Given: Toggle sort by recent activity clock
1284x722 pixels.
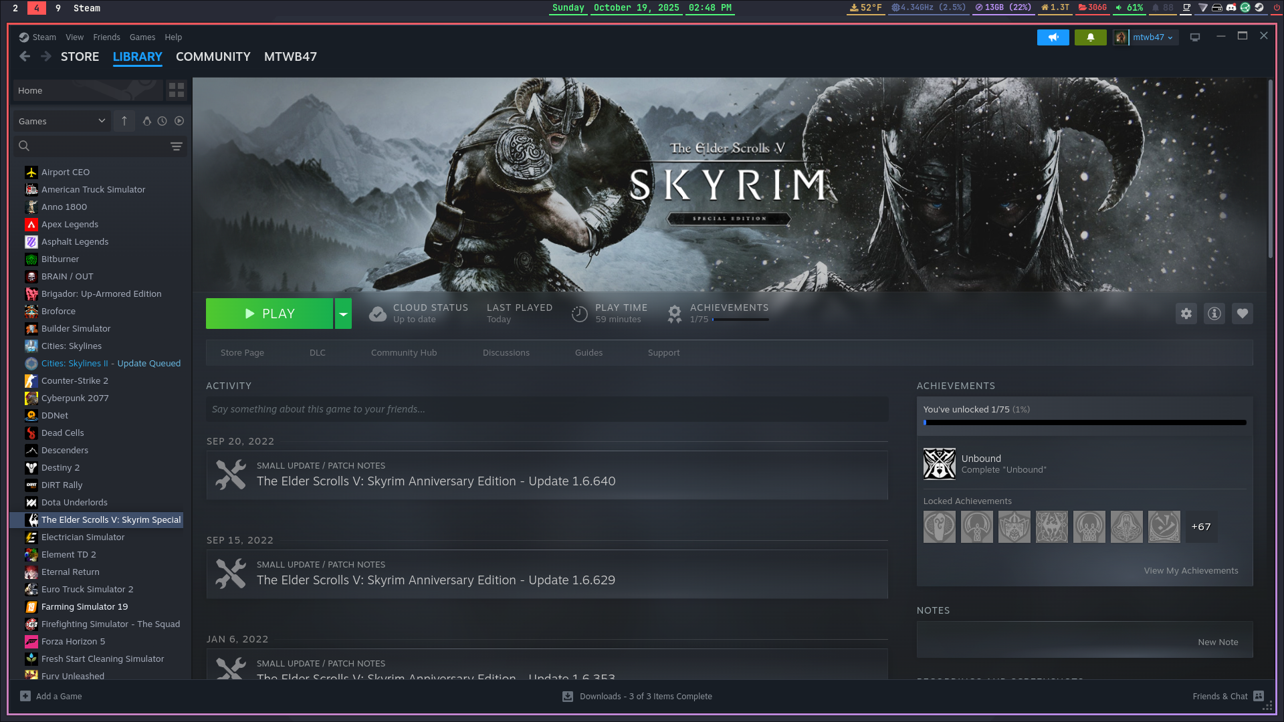Looking at the screenshot, I should click(x=163, y=121).
